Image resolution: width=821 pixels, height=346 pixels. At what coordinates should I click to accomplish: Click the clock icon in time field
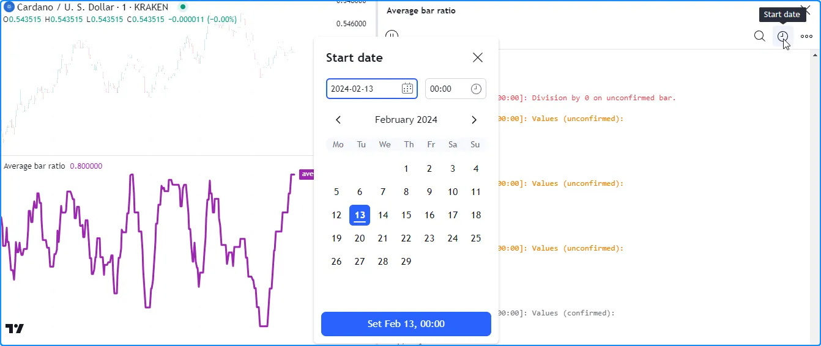[476, 89]
